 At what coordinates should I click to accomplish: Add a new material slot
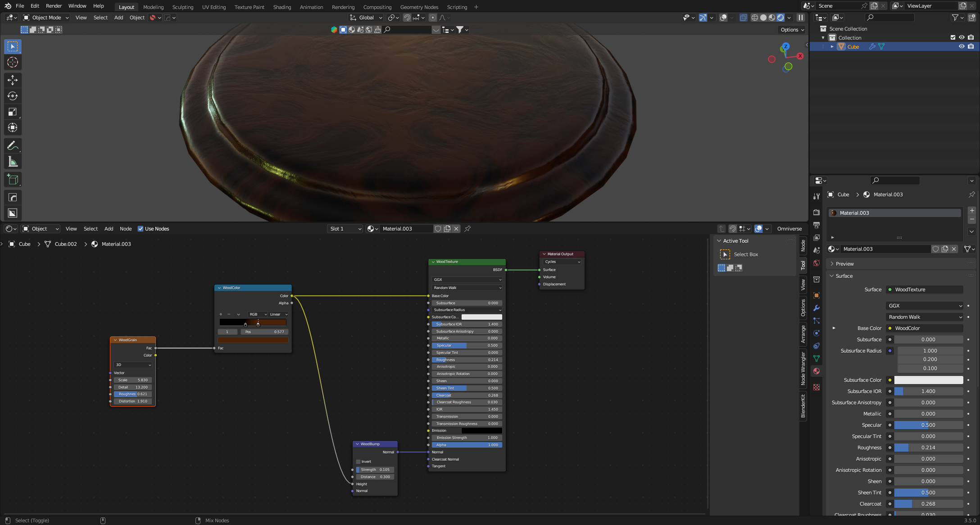click(x=972, y=211)
